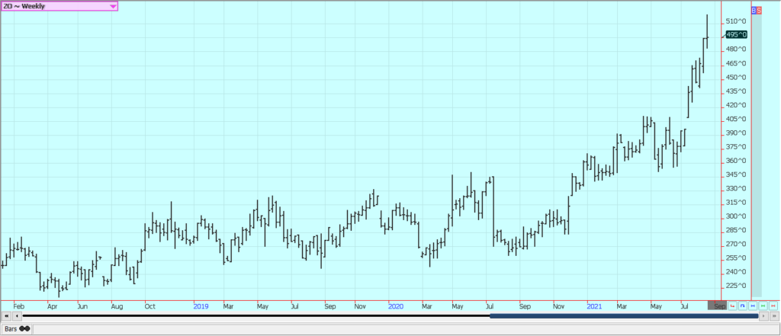Click the blue arch-shaped tool icon

pos(743,306)
